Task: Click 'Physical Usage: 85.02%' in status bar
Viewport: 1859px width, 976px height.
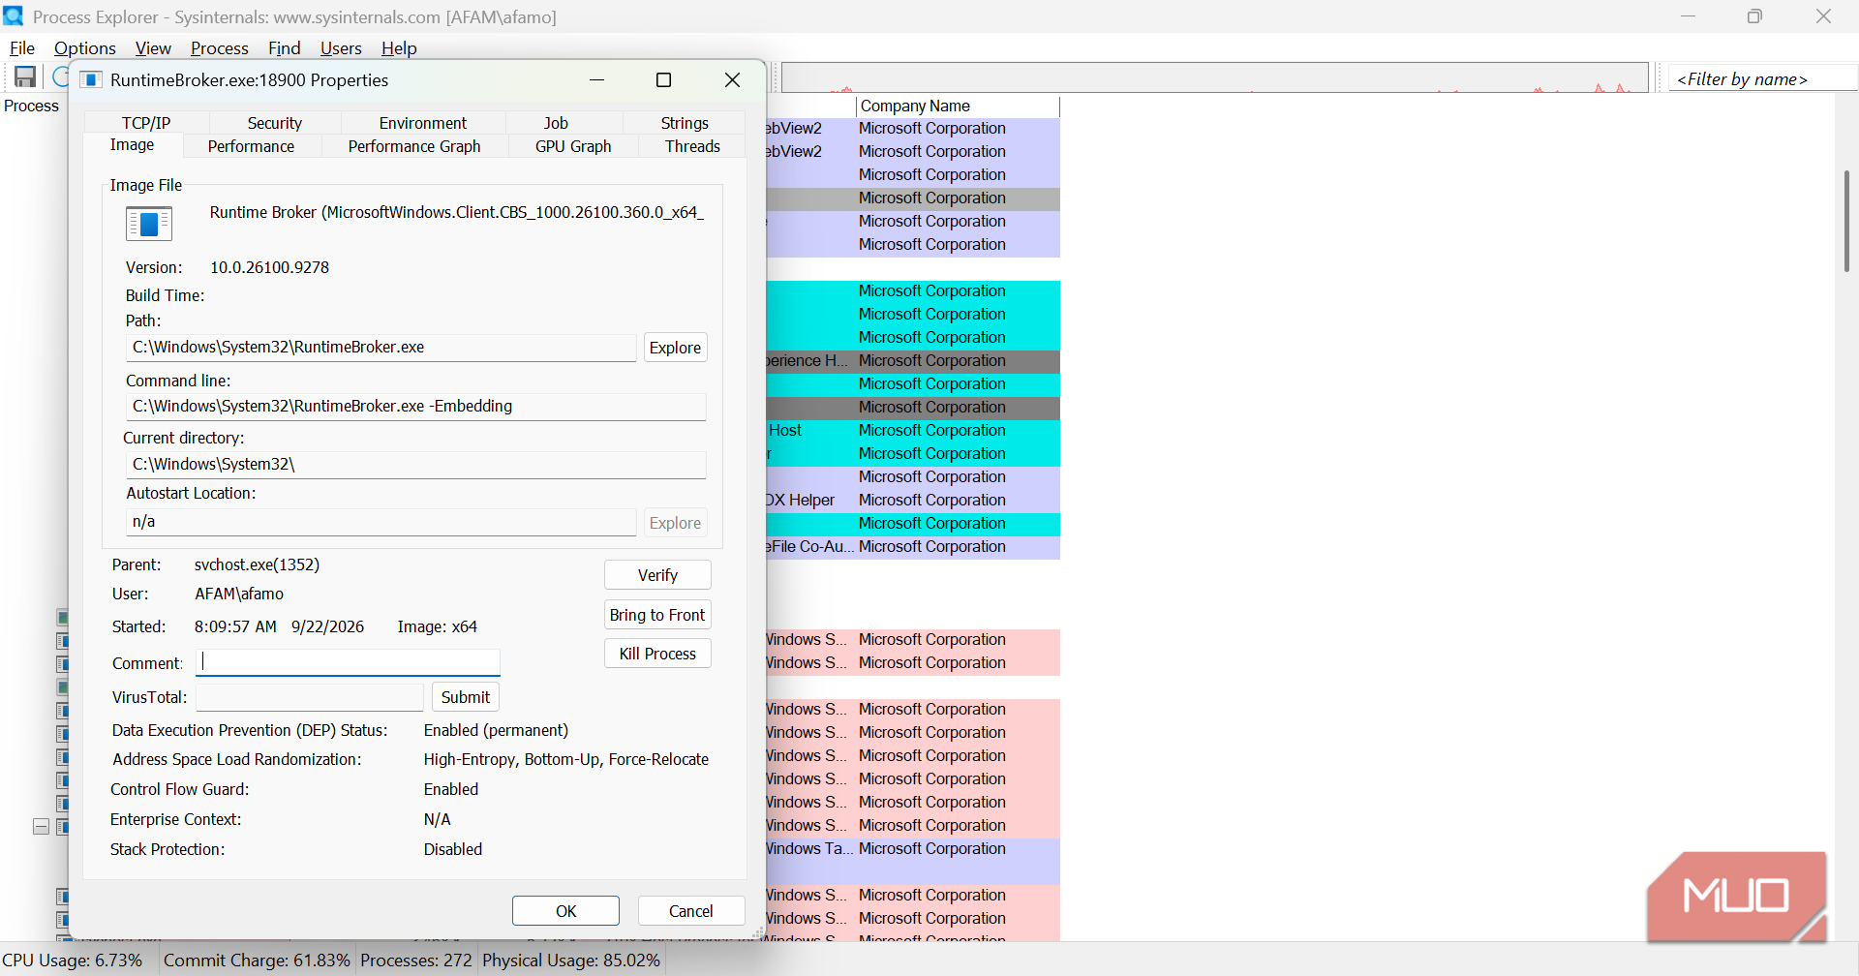Action: tap(571, 961)
